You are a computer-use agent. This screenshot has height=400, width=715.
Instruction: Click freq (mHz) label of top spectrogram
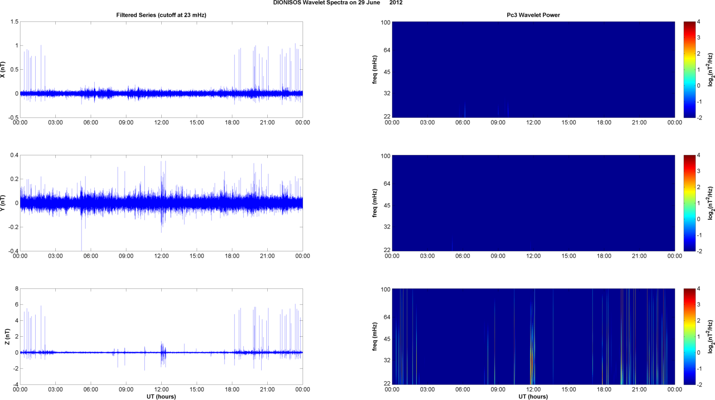pyautogui.click(x=375, y=70)
